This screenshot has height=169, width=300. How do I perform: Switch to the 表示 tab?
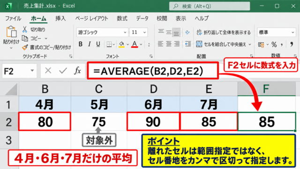click(181, 18)
